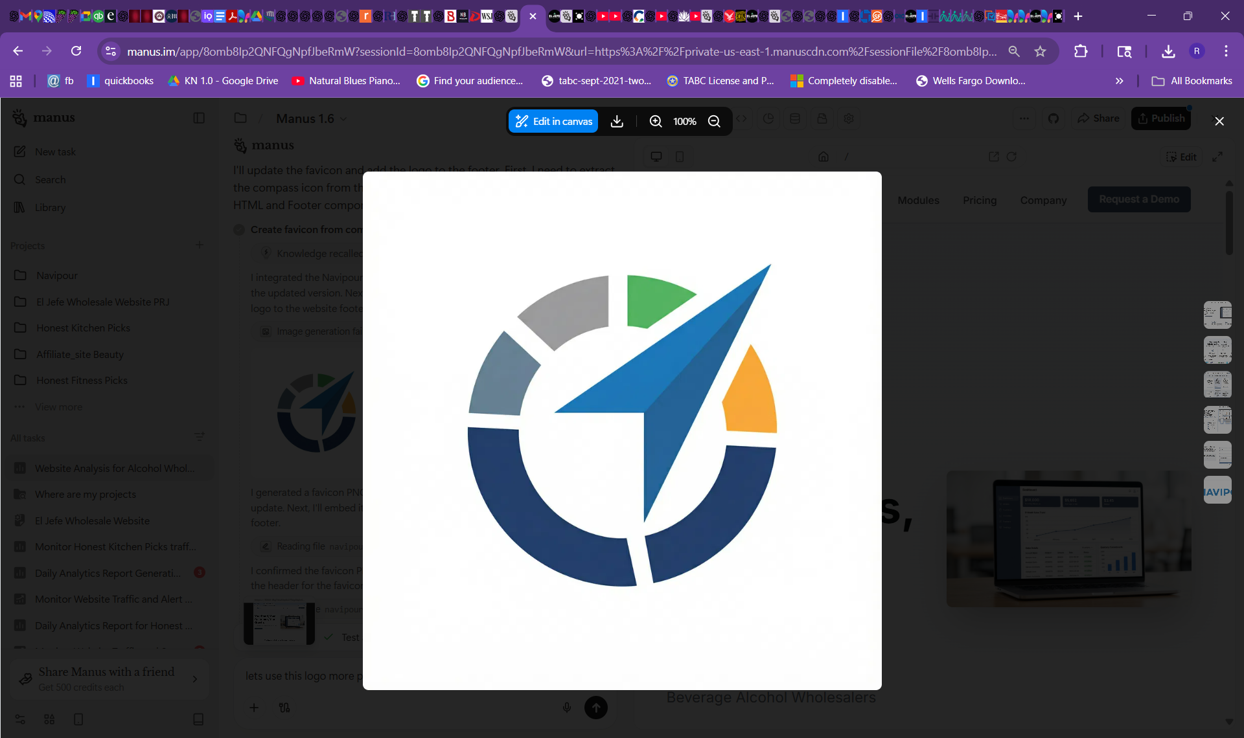The width and height of the screenshot is (1244, 738).
Task: Click the plus attach icon in chat box
Action: [x=254, y=708]
